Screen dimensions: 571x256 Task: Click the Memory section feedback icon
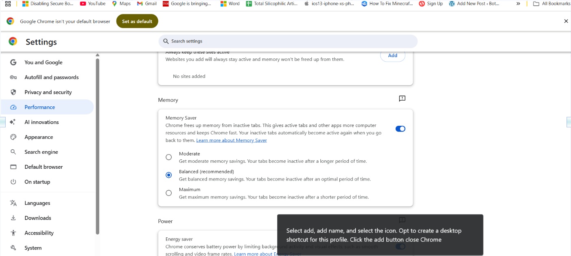pos(402,99)
